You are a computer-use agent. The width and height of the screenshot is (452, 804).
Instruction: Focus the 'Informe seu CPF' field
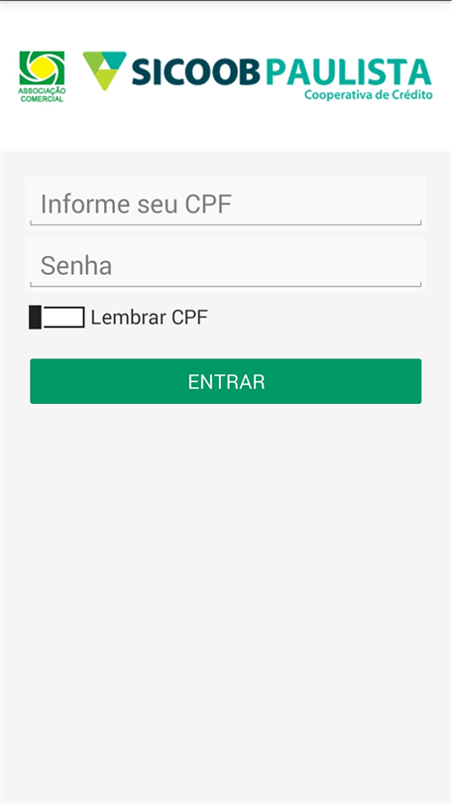coord(226,203)
